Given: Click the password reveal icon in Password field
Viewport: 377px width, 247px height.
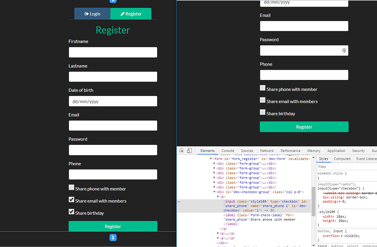Looking at the screenshot, I should 343,51.
